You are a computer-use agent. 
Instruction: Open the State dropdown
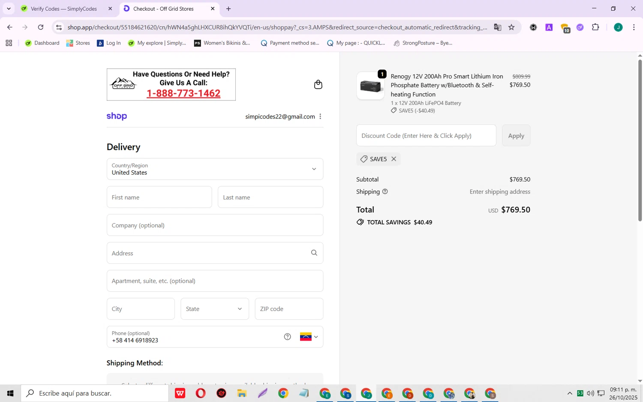[215, 309]
